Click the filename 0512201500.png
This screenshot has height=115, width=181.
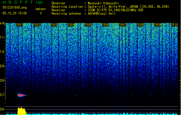(15, 7)
